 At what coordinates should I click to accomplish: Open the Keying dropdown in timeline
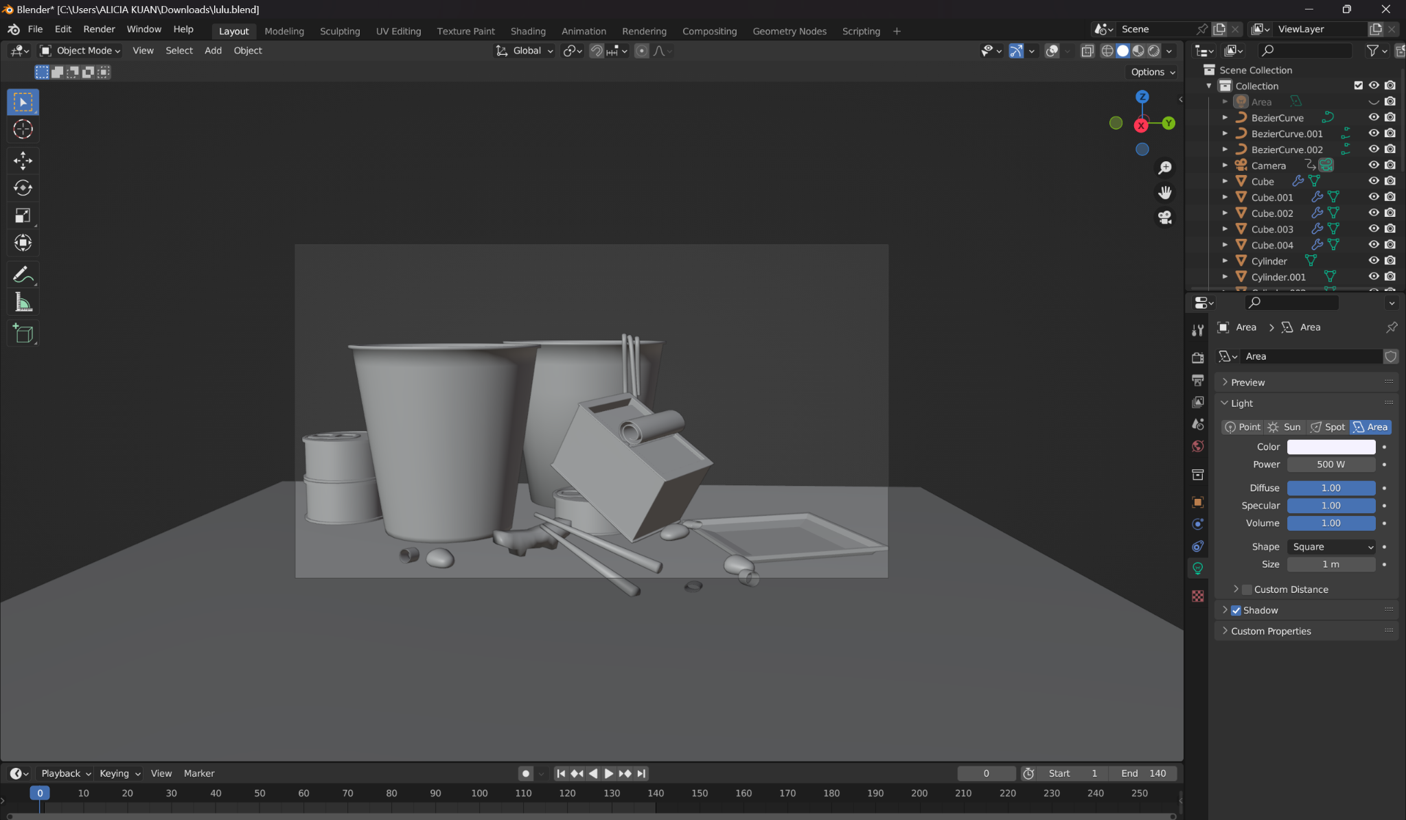tap(119, 773)
